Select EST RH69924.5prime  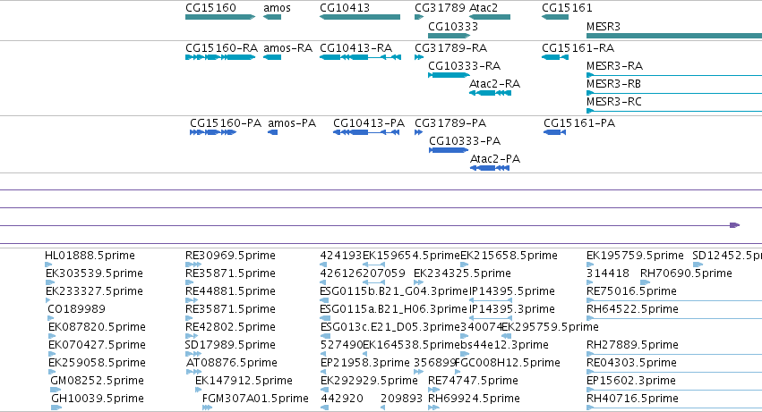tap(474, 399)
